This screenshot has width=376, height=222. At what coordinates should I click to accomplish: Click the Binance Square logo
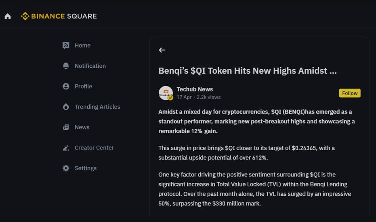pos(59,16)
